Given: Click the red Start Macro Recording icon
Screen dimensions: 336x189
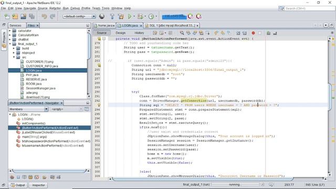Looking at the screenshot, I should [253, 33].
